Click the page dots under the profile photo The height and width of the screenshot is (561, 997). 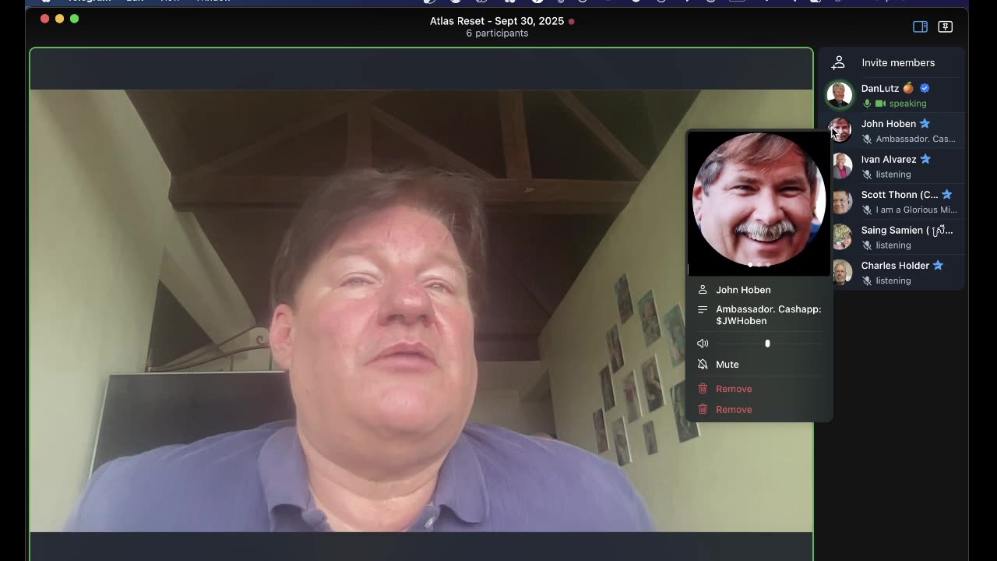(x=759, y=265)
